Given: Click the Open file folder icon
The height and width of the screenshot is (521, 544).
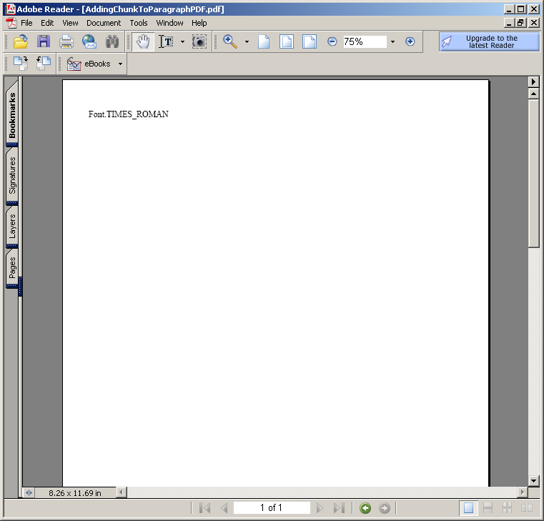Looking at the screenshot, I should [21, 41].
